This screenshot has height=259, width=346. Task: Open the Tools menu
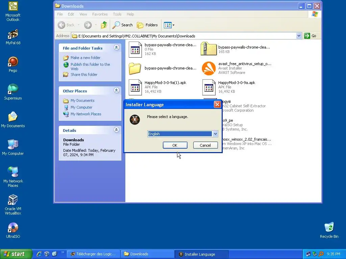click(x=117, y=14)
